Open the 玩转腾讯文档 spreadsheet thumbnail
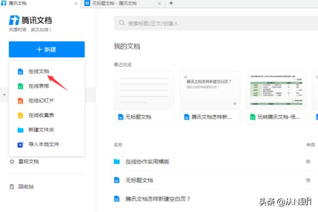 [276, 90]
